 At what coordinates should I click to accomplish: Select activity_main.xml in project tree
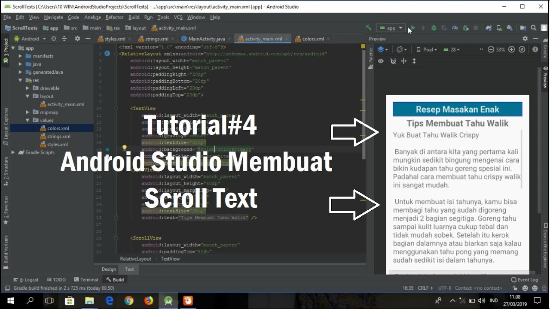(x=62, y=104)
